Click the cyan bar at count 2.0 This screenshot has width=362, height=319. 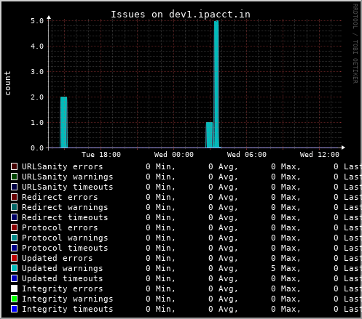(x=63, y=122)
